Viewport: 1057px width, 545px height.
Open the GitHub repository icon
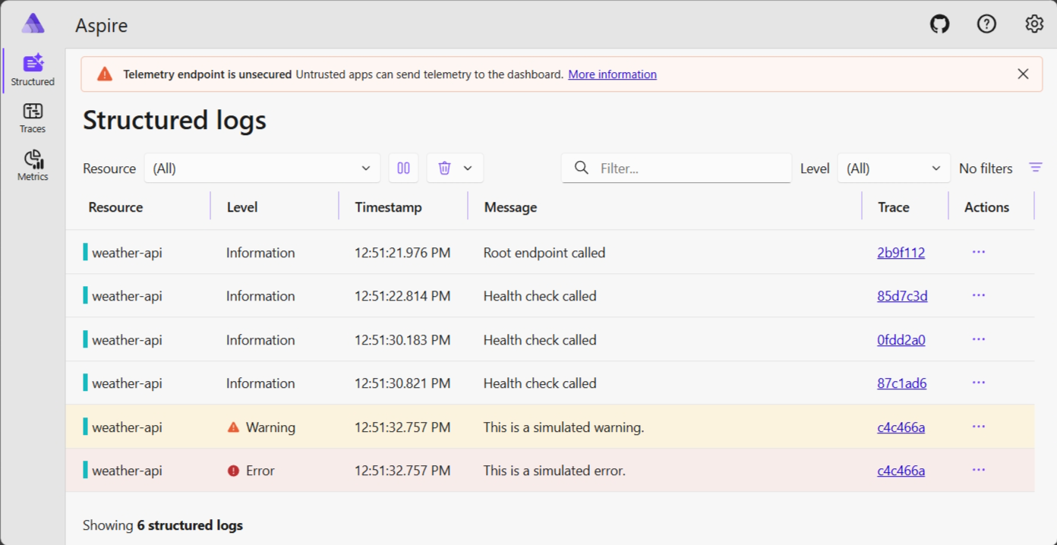(939, 24)
